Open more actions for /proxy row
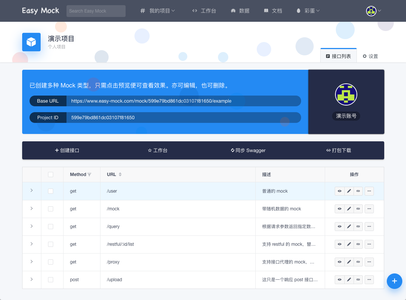This screenshot has width=406, height=300. (x=369, y=262)
